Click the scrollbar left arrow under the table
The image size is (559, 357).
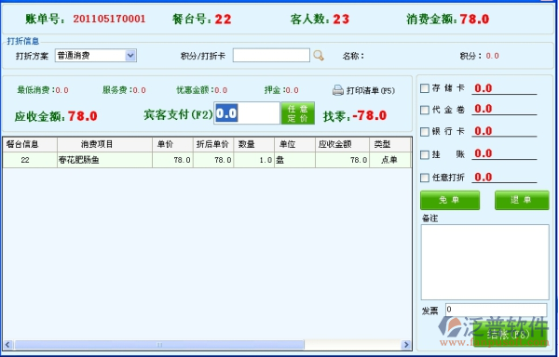pyautogui.click(x=7, y=345)
